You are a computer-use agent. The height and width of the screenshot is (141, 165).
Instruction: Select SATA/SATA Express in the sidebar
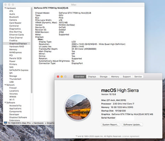(x=19, y=70)
